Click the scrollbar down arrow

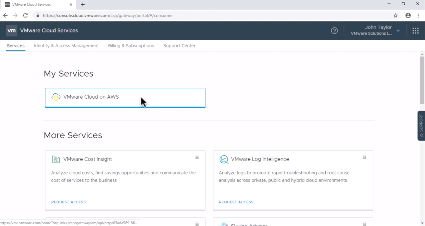[422, 223]
